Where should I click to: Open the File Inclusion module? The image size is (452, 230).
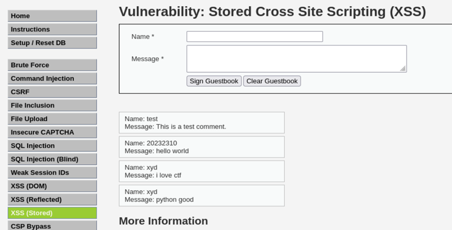click(x=52, y=106)
